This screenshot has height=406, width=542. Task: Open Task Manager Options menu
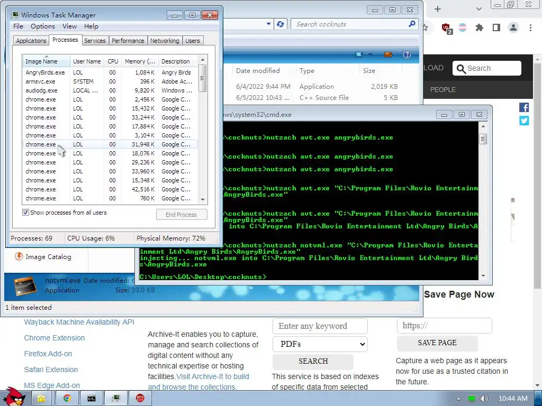tap(43, 26)
